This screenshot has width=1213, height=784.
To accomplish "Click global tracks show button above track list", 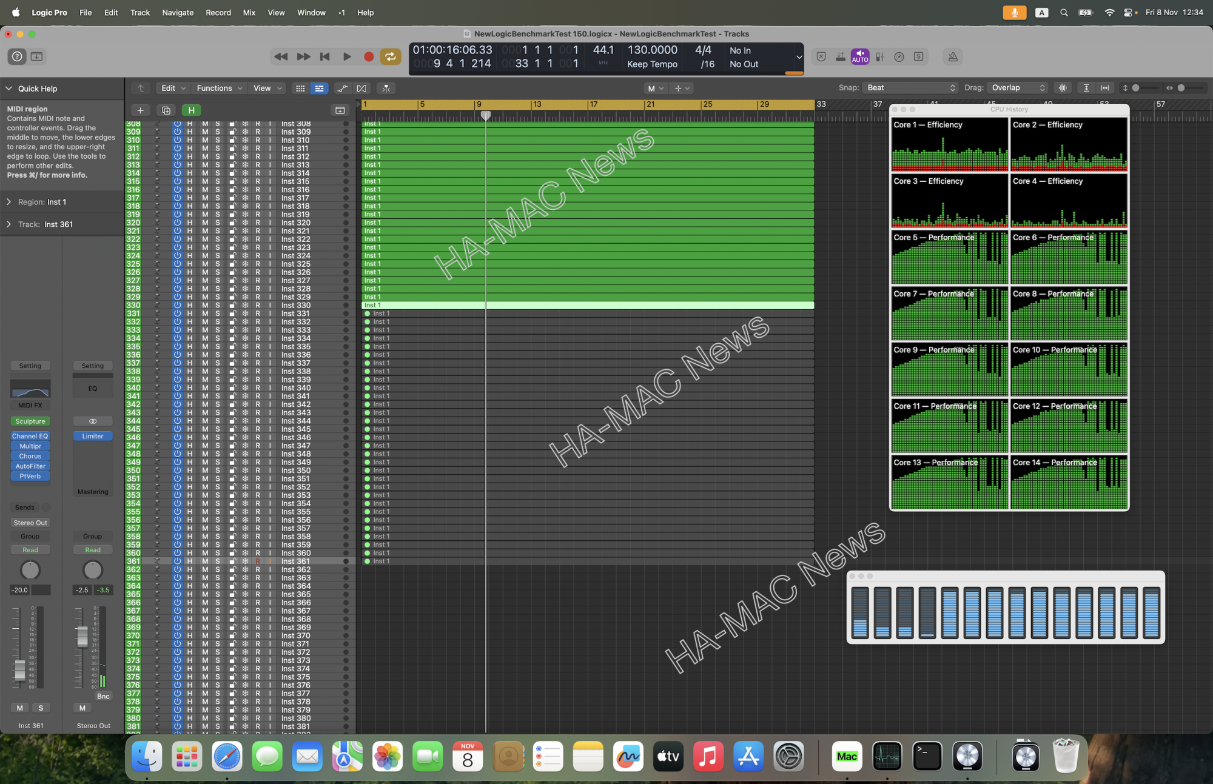I will point(340,110).
